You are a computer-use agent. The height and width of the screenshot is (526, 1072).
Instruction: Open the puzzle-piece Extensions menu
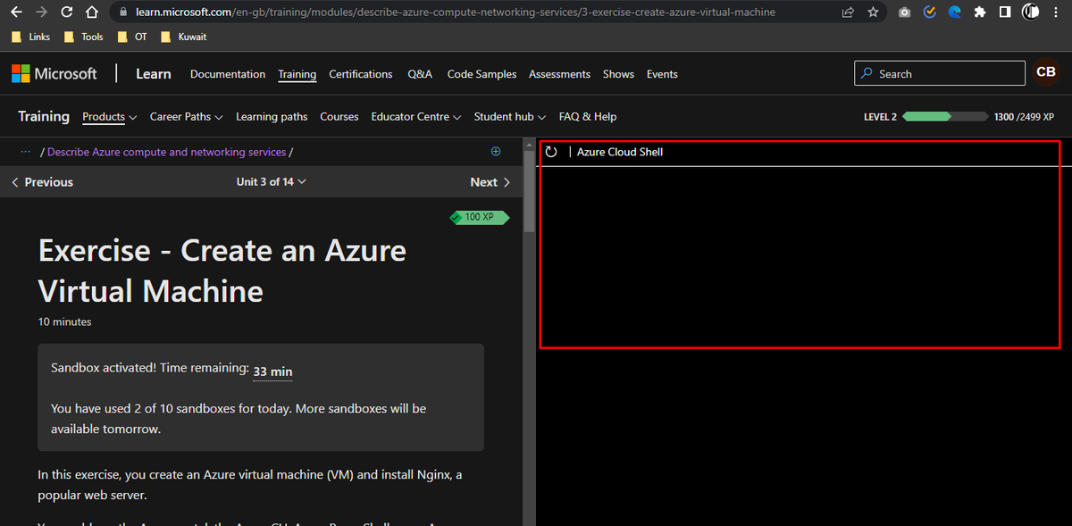click(x=980, y=13)
